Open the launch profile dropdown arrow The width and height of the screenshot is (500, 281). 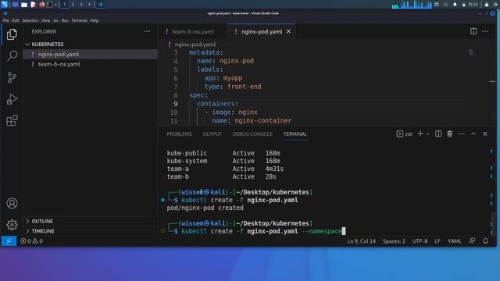click(x=428, y=134)
